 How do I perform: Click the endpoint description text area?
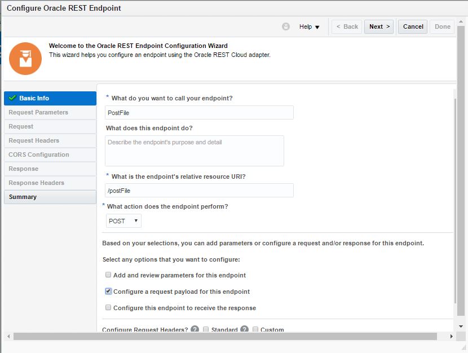pyautogui.click(x=195, y=151)
